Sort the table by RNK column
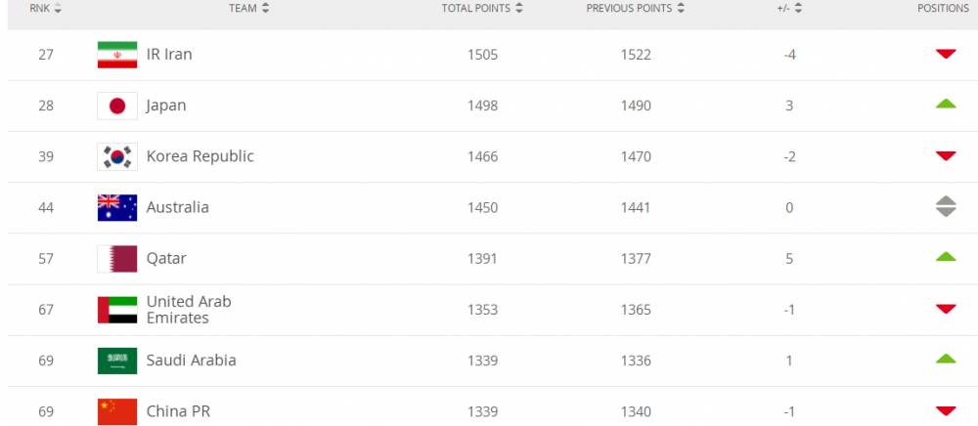This screenshot has width=978, height=426. coord(46,9)
